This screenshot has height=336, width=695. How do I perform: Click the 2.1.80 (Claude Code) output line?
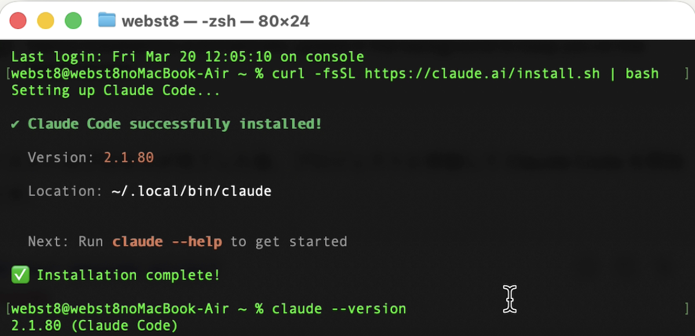point(94,326)
